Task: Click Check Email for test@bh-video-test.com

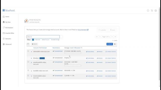Action: [90, 71]
